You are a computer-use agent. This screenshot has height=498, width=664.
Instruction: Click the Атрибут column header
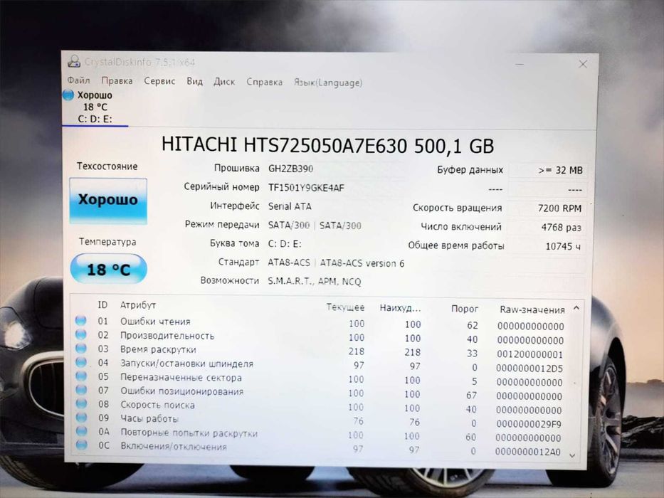(138, 305)
